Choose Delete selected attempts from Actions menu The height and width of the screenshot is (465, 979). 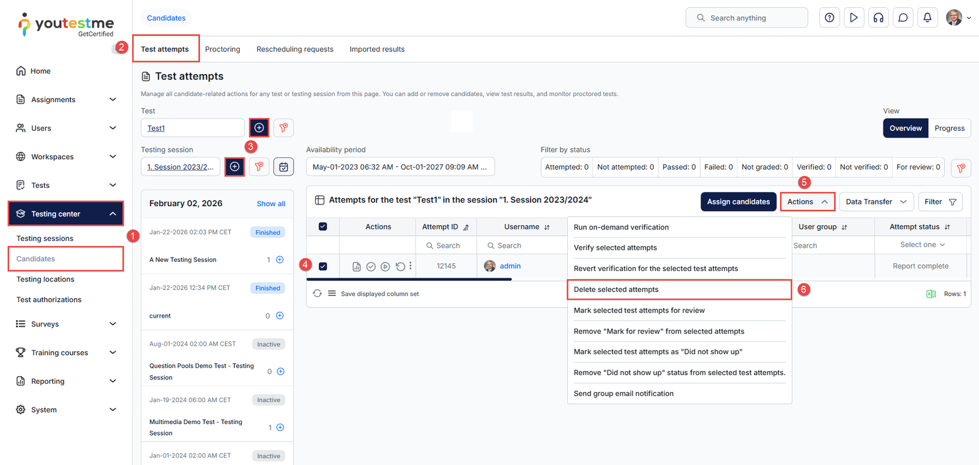click(x=679, y=289)
